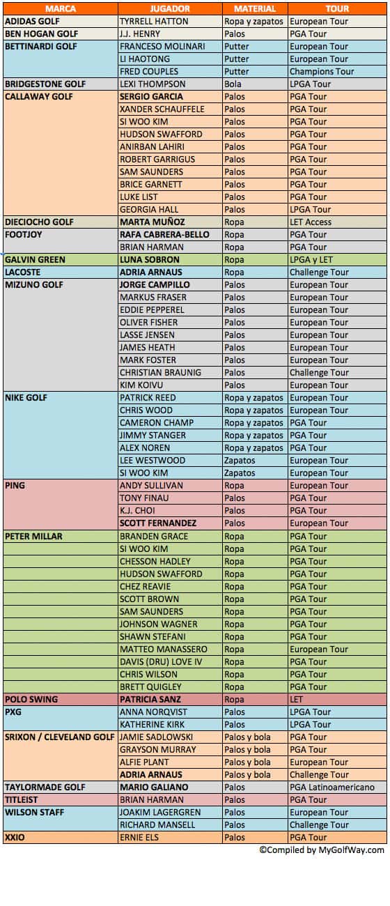Click the MARTA MUÑOZ cell
This screenshot has width=390, height=906.
pos(170,222)
